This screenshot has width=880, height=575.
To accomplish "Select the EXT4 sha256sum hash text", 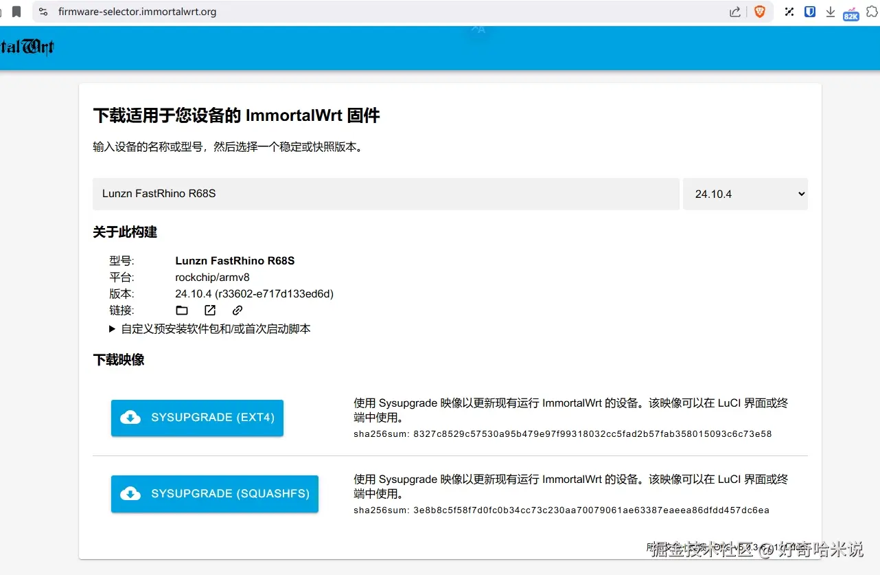I will pyautogui.click(x=592, y=434).
